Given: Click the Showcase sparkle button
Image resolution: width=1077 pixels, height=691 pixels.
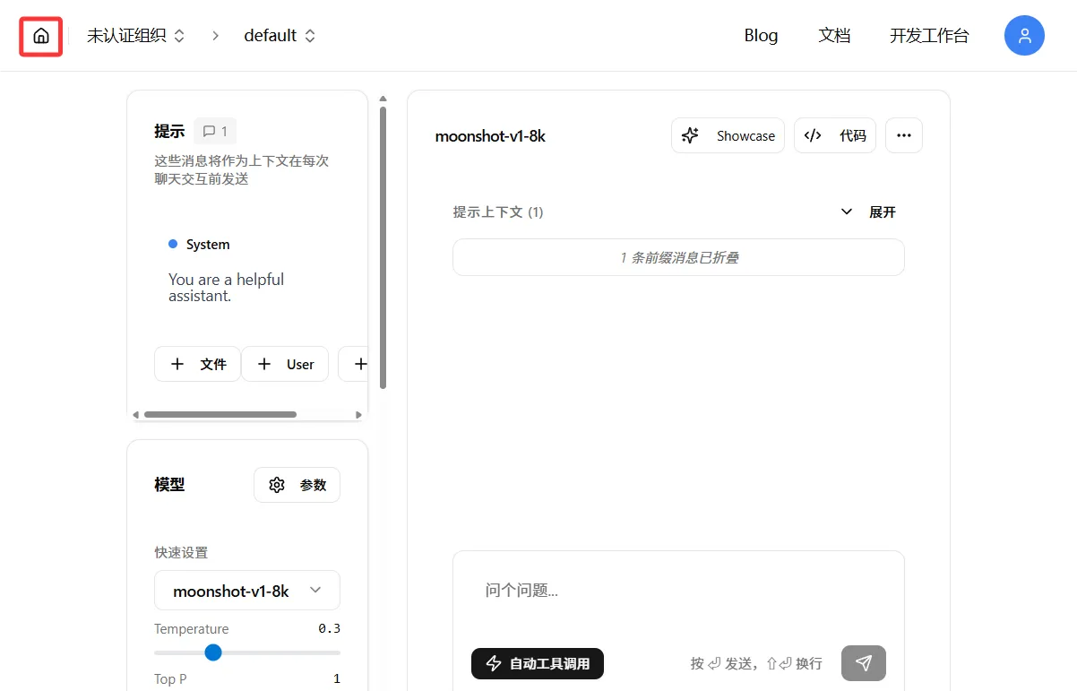Looking at the screenshot, I should click(728, 136).
